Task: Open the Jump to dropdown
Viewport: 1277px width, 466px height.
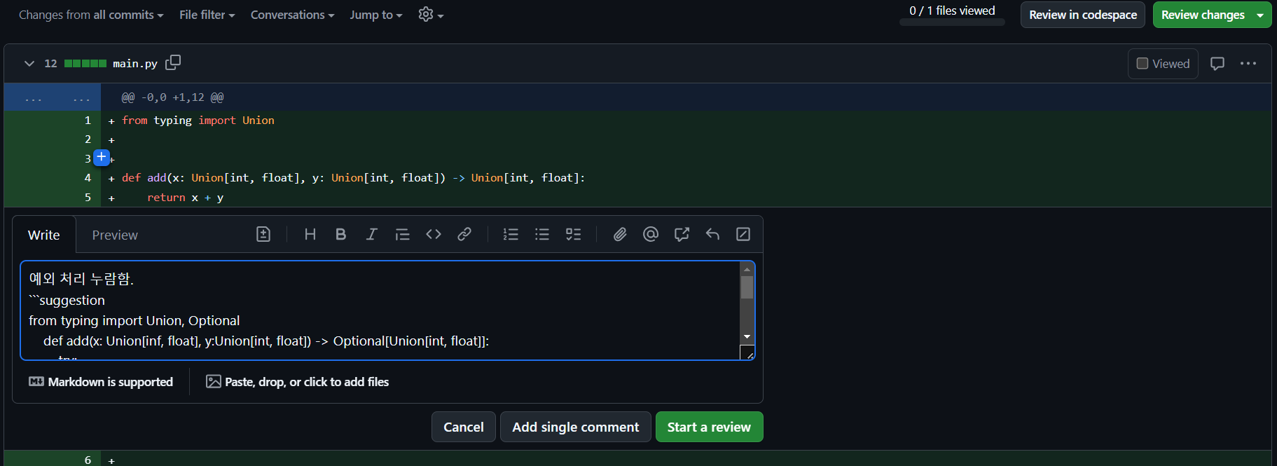Action: pos(376,15)
